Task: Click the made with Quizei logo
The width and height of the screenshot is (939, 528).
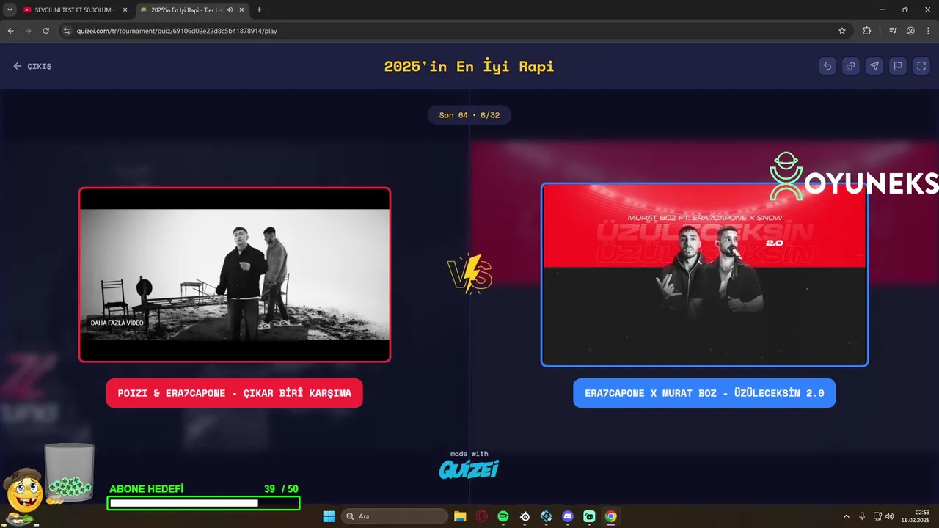Action: pyautogui.click(x=469, y=465)
